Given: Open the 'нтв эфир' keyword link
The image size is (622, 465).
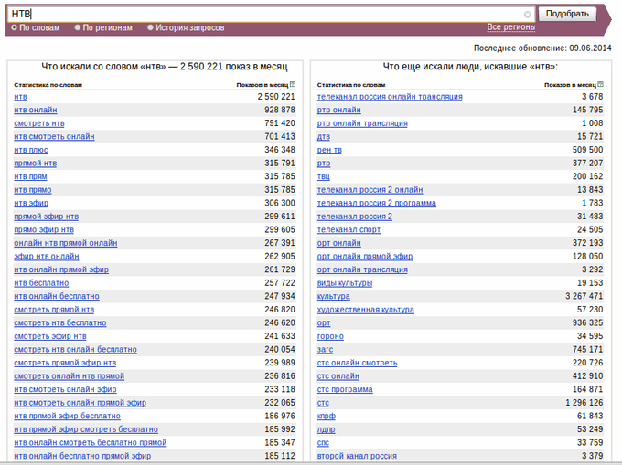Looking at the screenshot, I should [31, 203].
